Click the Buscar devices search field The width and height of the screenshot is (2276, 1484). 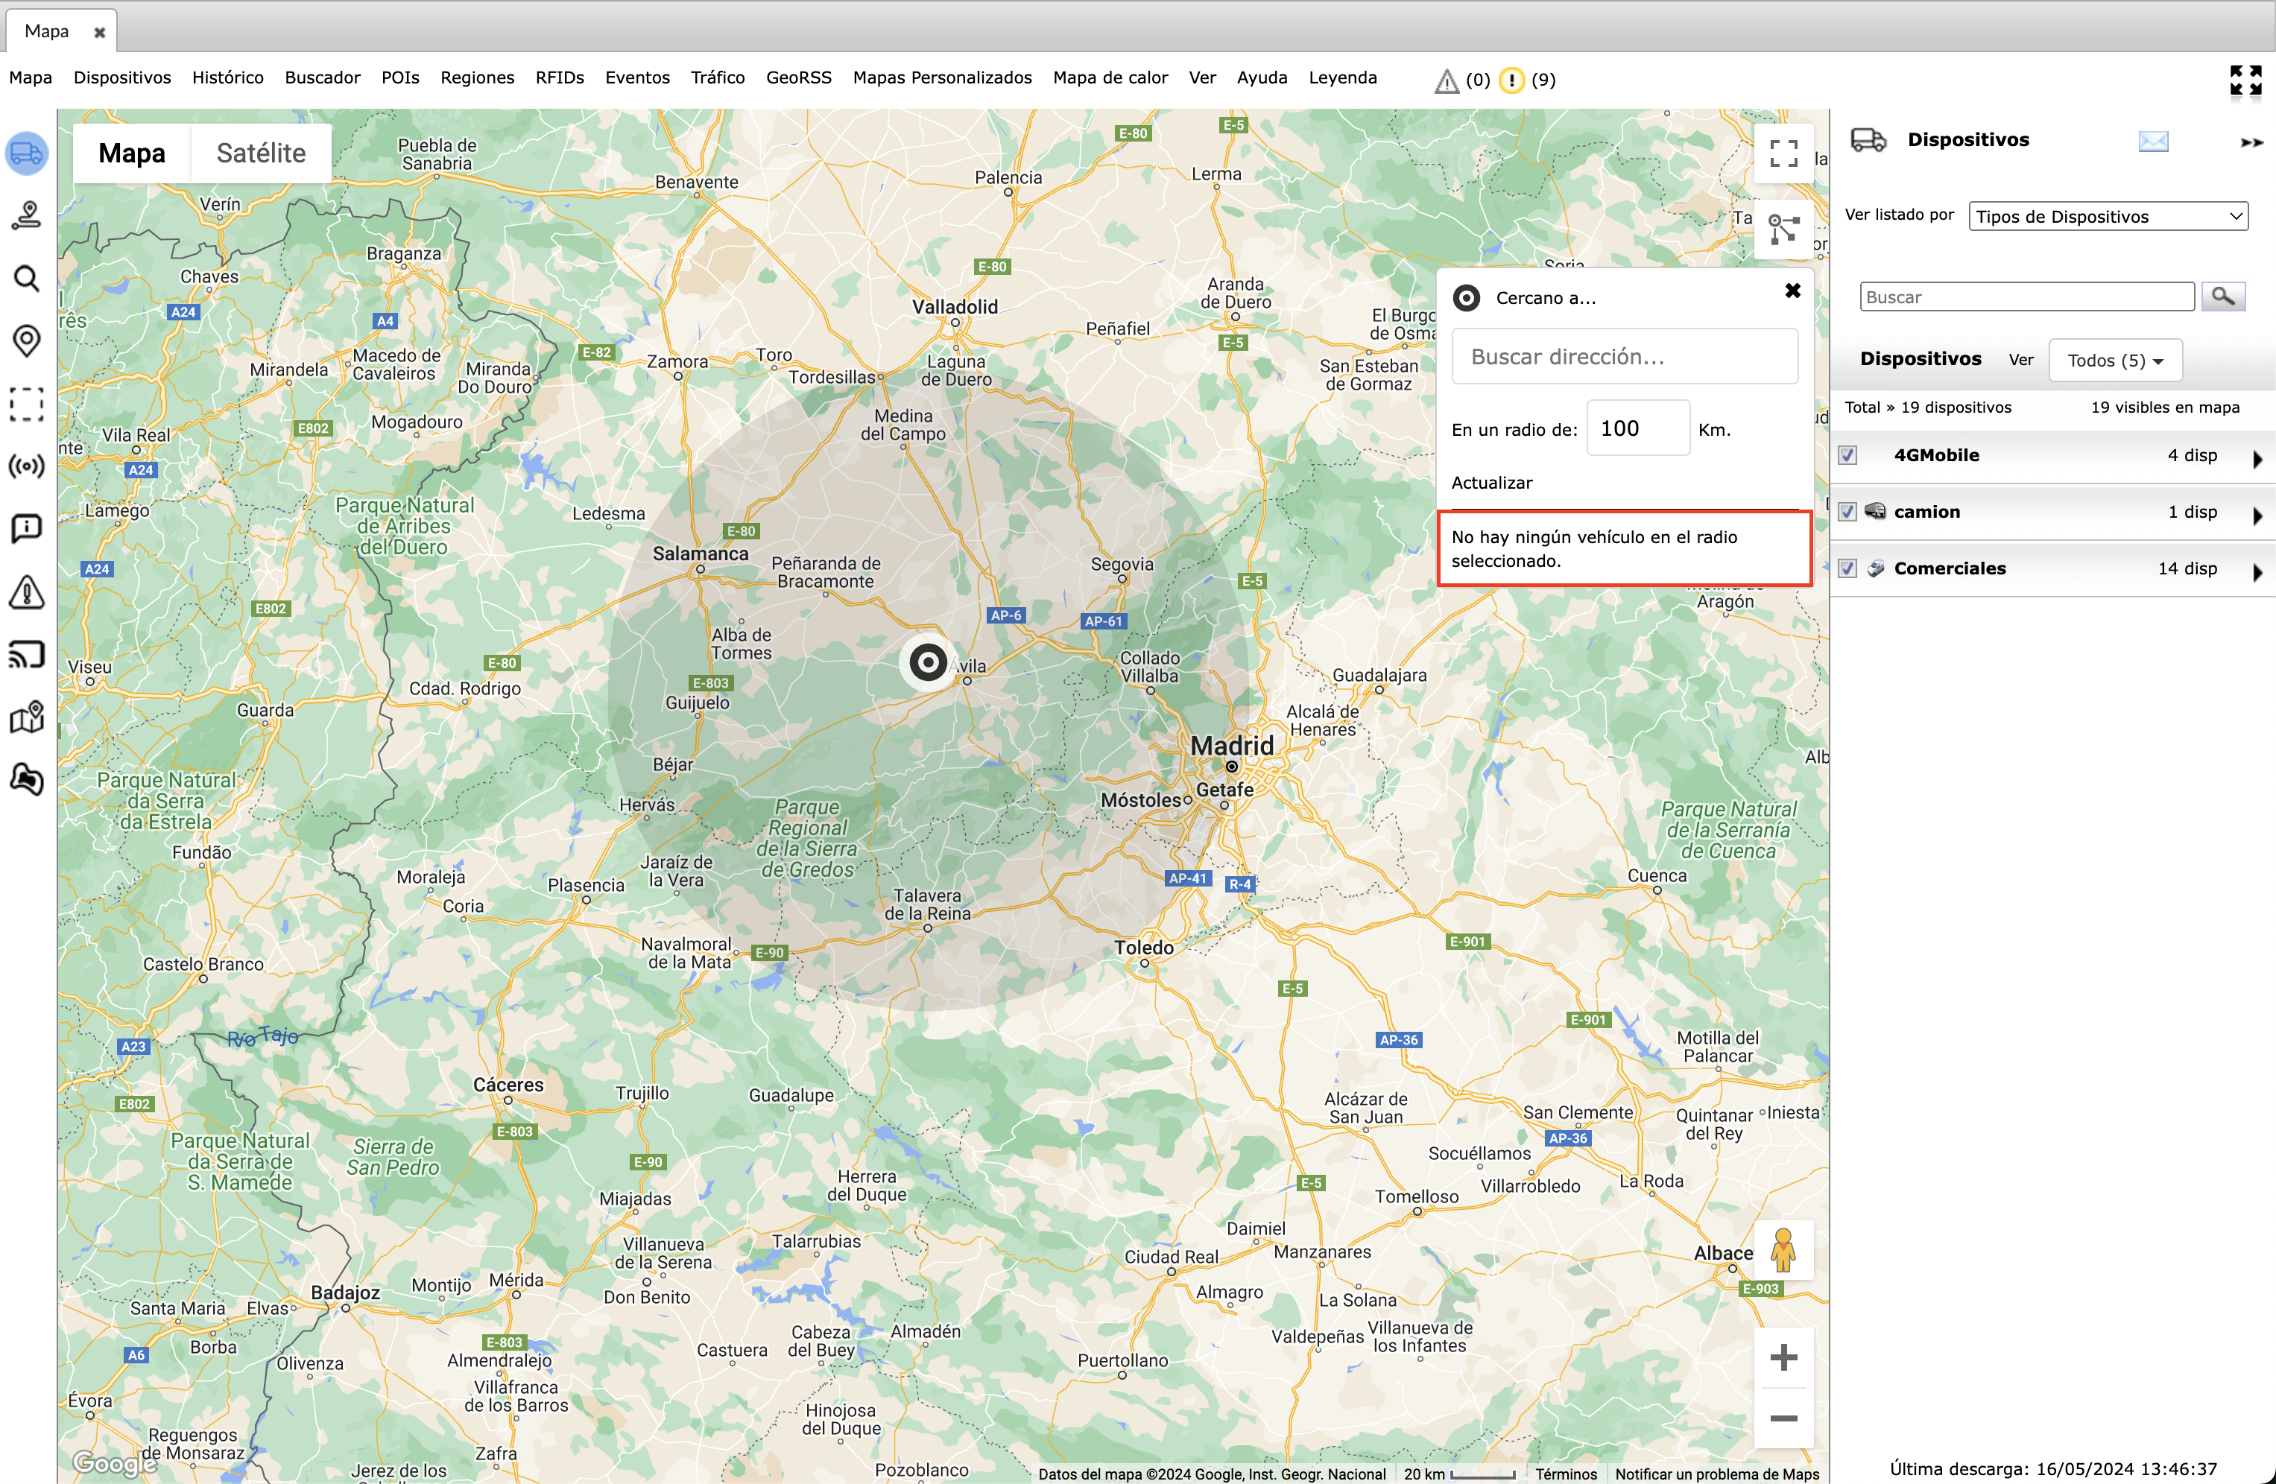tap(2026, 297)
